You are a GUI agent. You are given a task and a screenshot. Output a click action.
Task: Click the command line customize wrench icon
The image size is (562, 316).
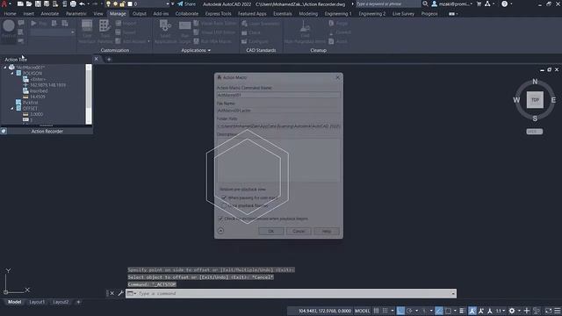(121, 293)
